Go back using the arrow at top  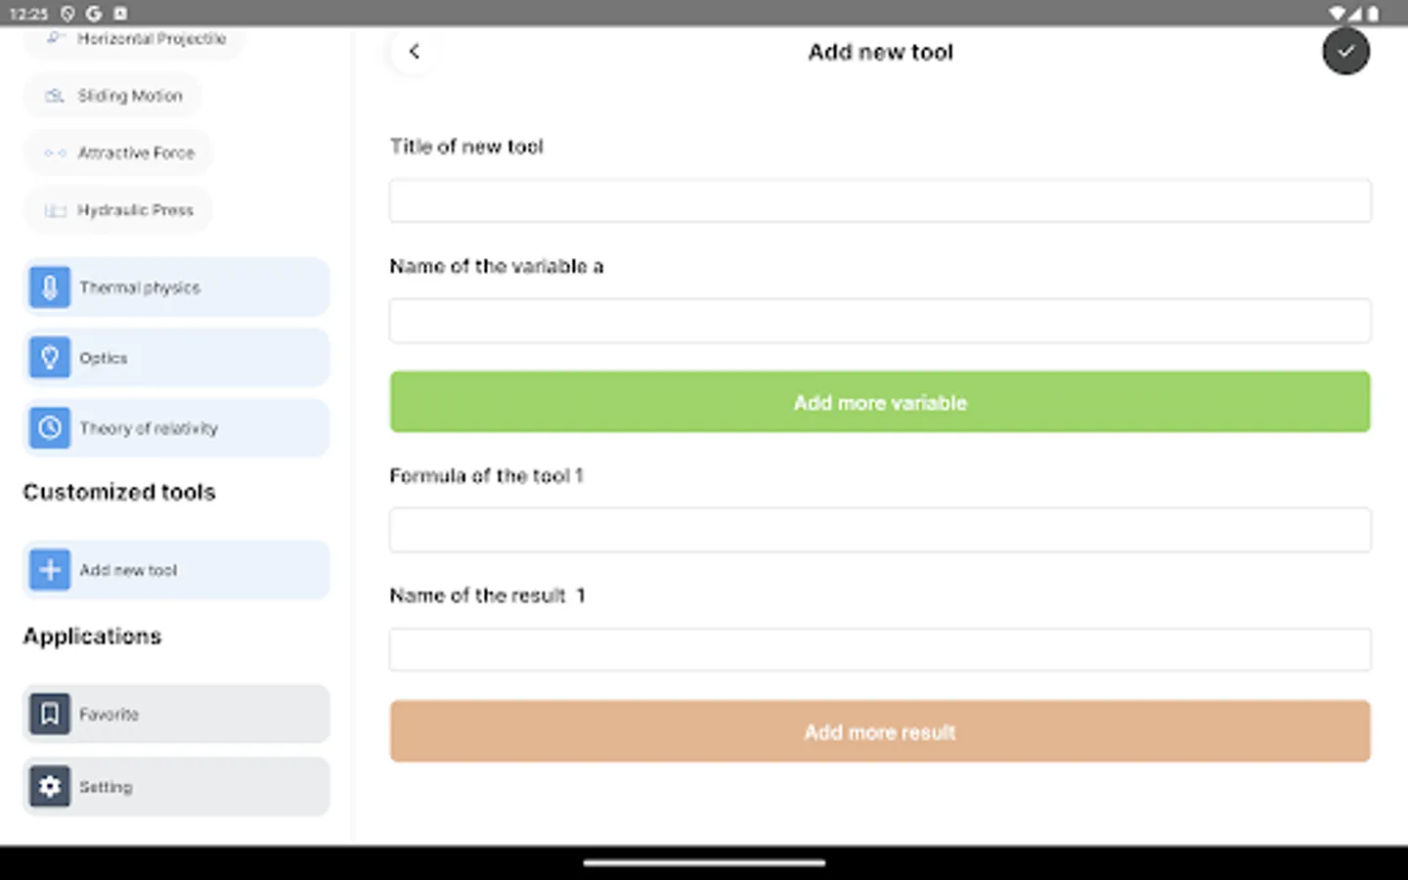point(414,51)
